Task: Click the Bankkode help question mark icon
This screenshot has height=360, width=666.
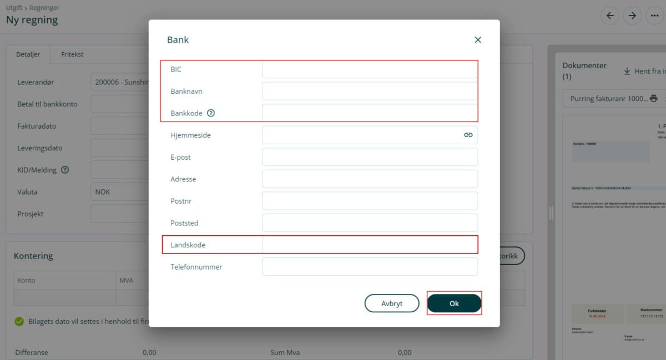Action: pos(211,113)
